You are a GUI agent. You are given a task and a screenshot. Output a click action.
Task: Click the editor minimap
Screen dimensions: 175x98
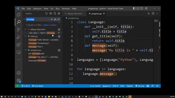(x=156, y=21)
